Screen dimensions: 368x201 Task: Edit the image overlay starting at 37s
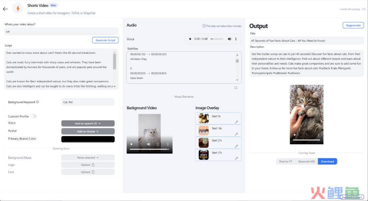pos(236,158)
